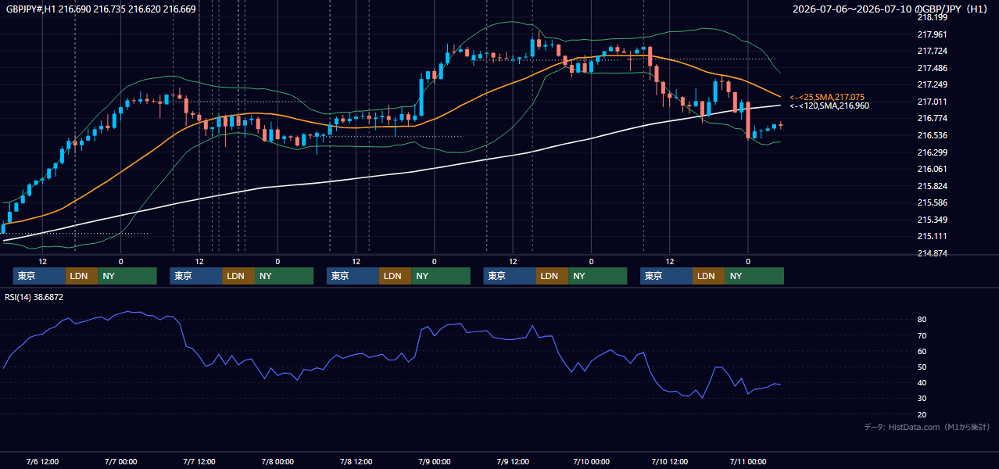Pick the 215.824 price axis label

point(933,186)
